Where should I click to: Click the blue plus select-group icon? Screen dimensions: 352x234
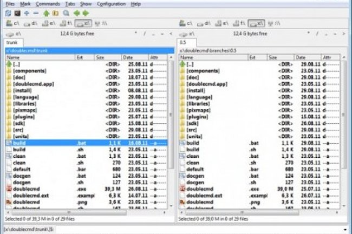[x=27, y=12]
